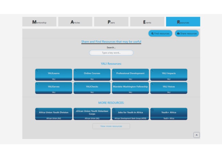Image resolution: width=222 pixels, height=158 pixels.
Task: Open African Union Youth Volunteer Corps card
Action: pyautogui.click(x=92, y=114)
